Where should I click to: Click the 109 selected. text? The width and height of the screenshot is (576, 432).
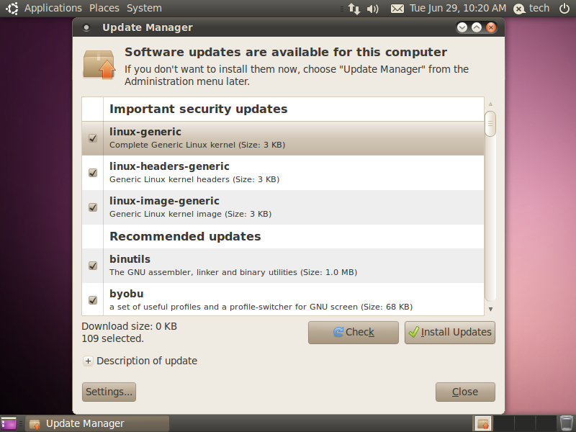coord(113,338)
